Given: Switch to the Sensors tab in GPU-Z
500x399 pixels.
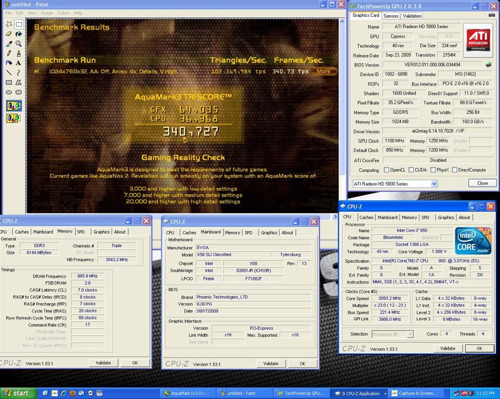Looking at the screenshot, I should (x=391, y=16).
